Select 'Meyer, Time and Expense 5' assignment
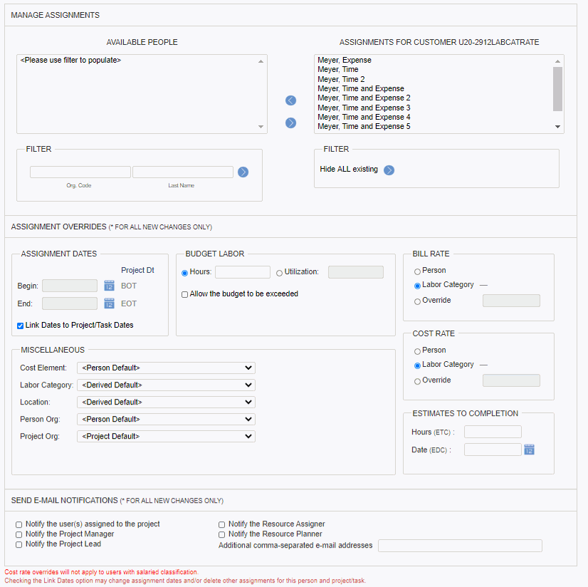This screenshot has height=587, width=588. (x=364, y=127)
